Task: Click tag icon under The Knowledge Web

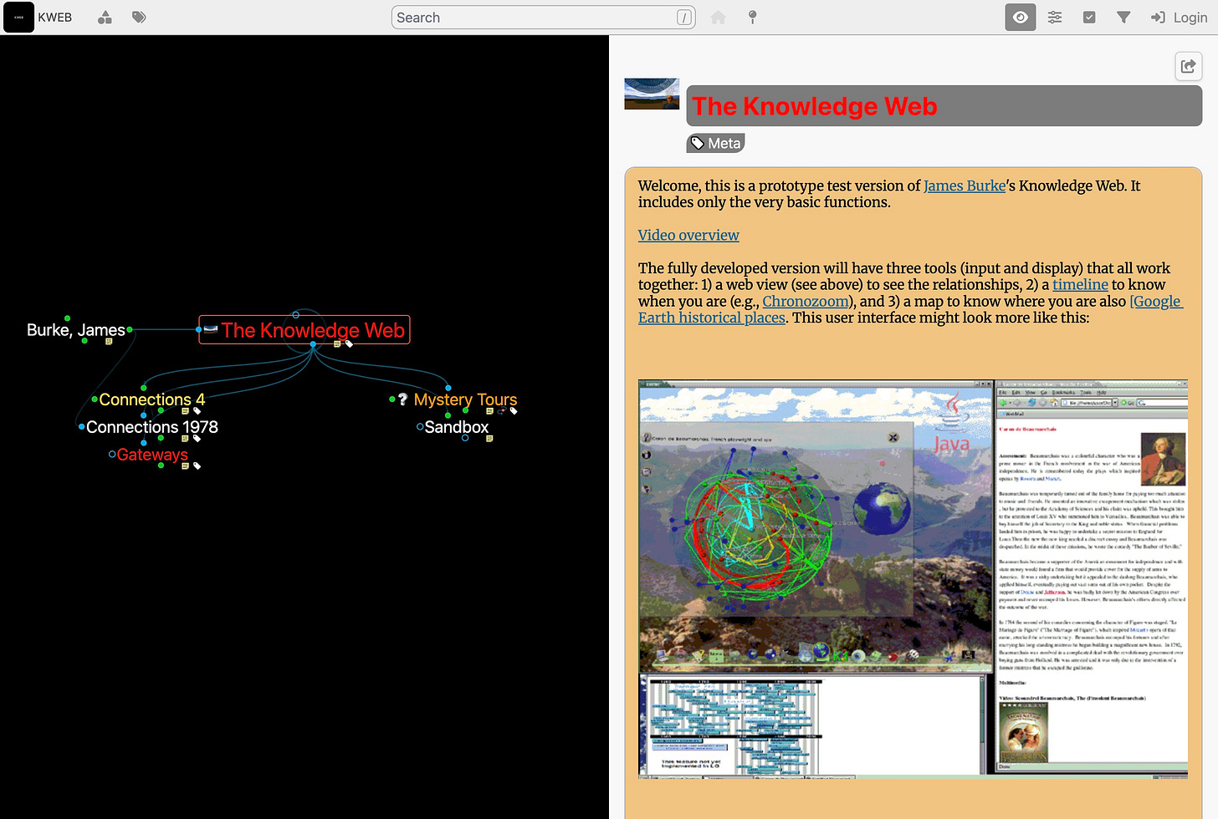Action: [349, 343]
